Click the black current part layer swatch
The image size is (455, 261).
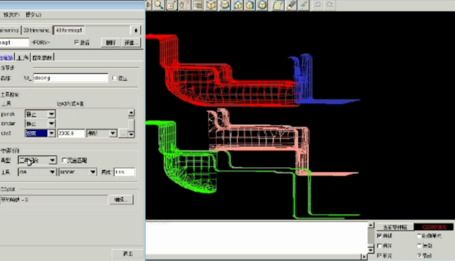tap(434, 227)
